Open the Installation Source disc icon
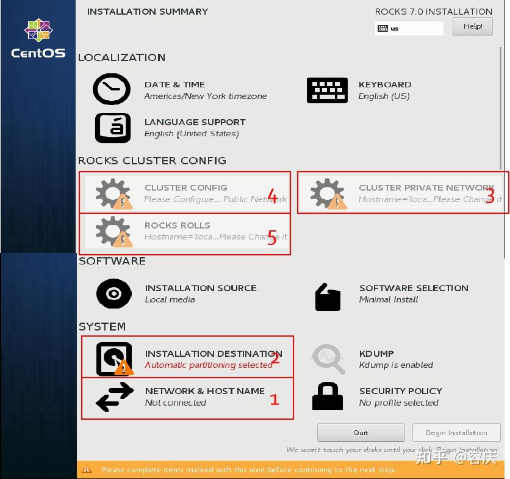This screenshot has height=479, width=510. (114, 294)
